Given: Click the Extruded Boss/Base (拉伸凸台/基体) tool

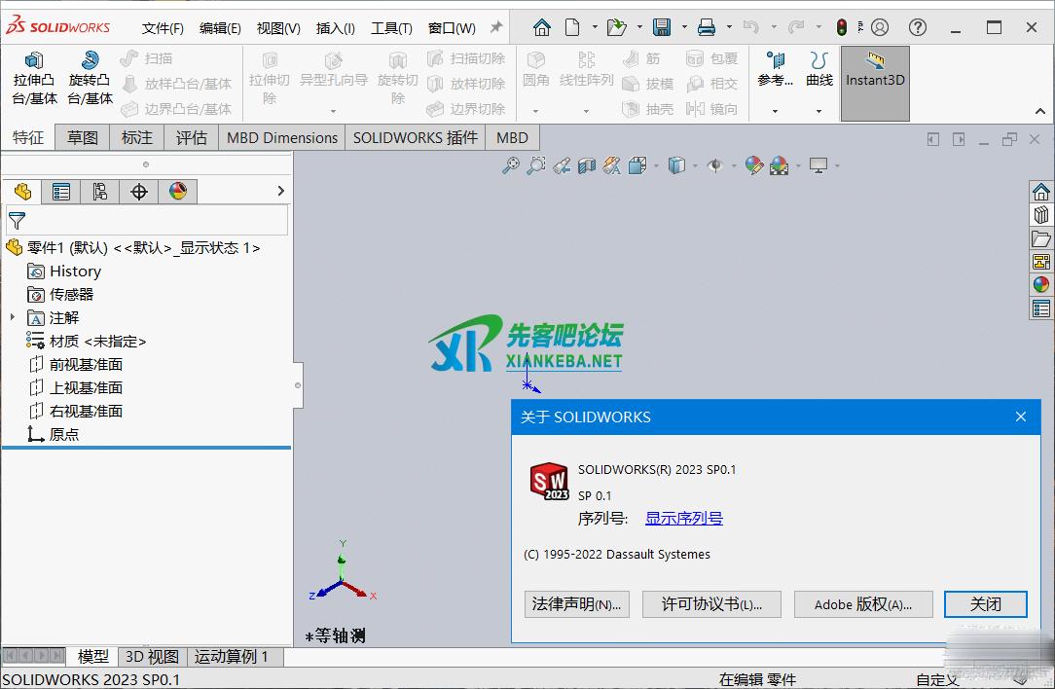Looking at the screenshot, I should 34,78.
